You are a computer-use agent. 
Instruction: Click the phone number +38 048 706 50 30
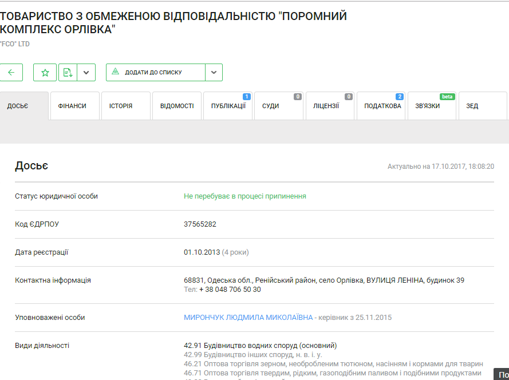point(230,290)
